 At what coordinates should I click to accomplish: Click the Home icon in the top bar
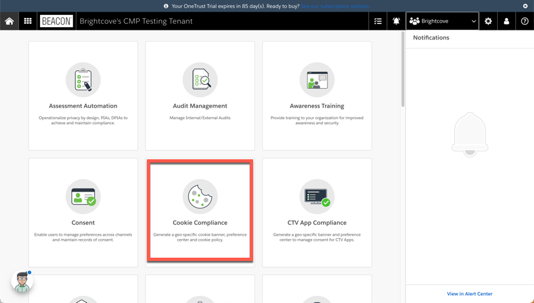(9, 21)
